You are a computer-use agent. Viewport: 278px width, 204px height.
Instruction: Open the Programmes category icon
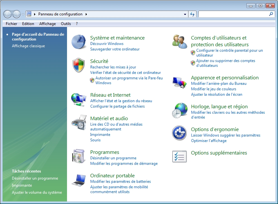tap(79, 156)
